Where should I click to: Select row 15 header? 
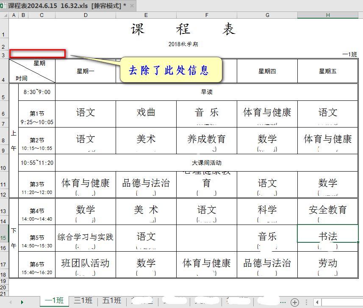[4, 238]
